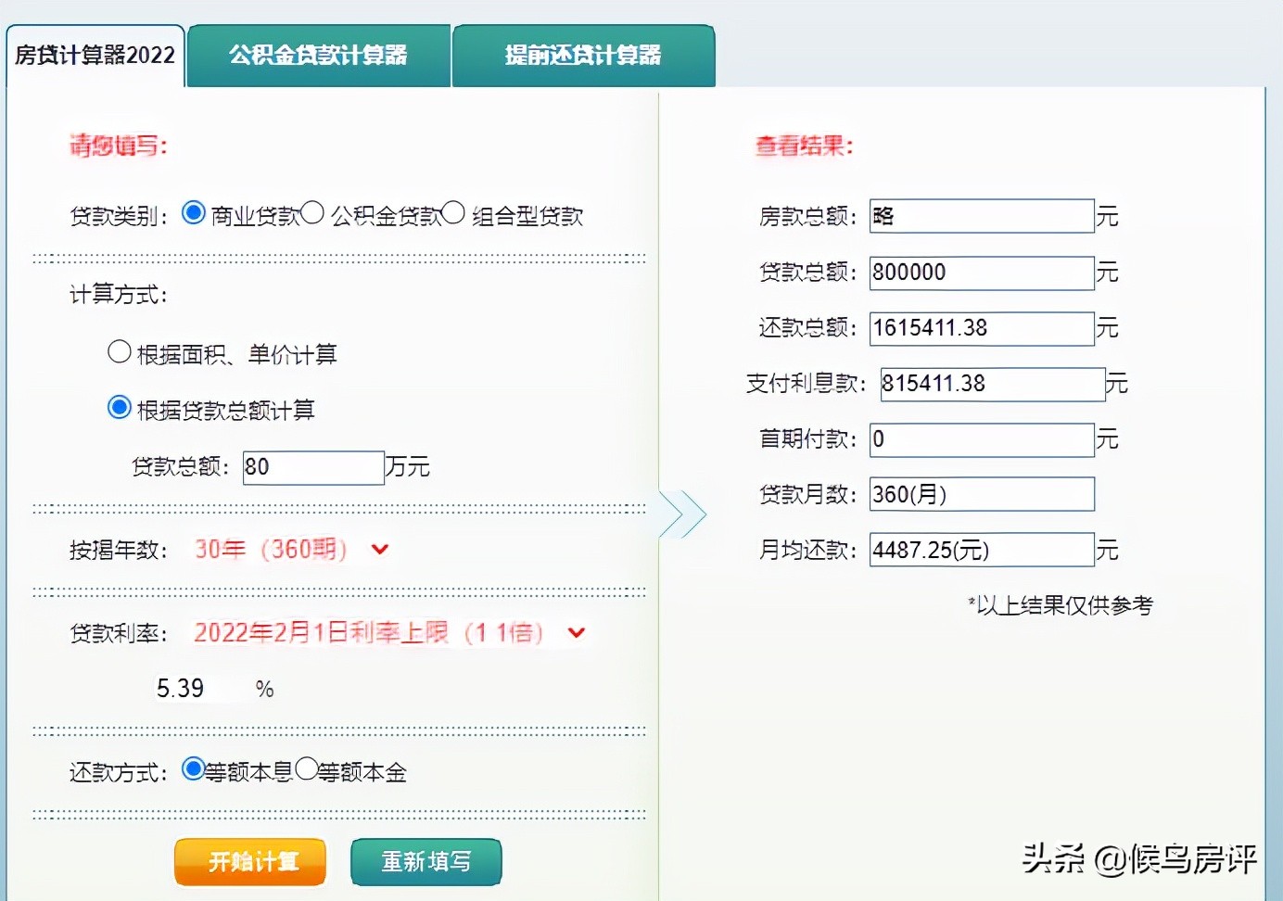Select 根据面积、单价计算 calculation method
This screenshot has width=1283, height=901.
[x=120, y=351]
